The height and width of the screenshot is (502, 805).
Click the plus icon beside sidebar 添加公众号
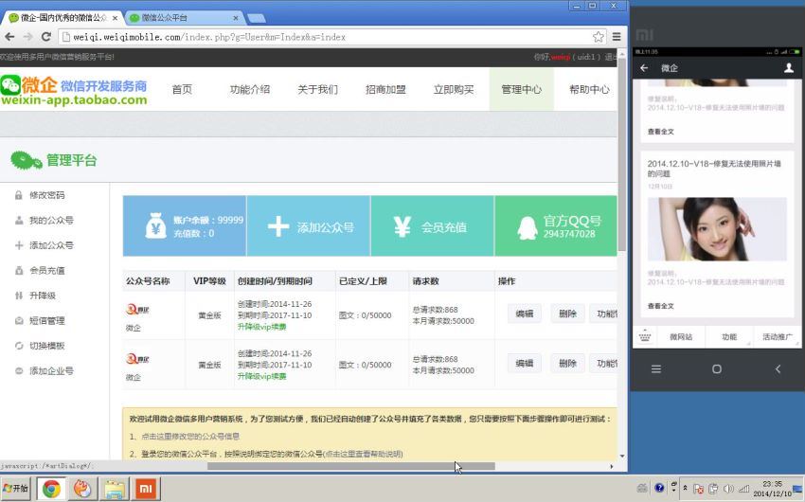19,245
